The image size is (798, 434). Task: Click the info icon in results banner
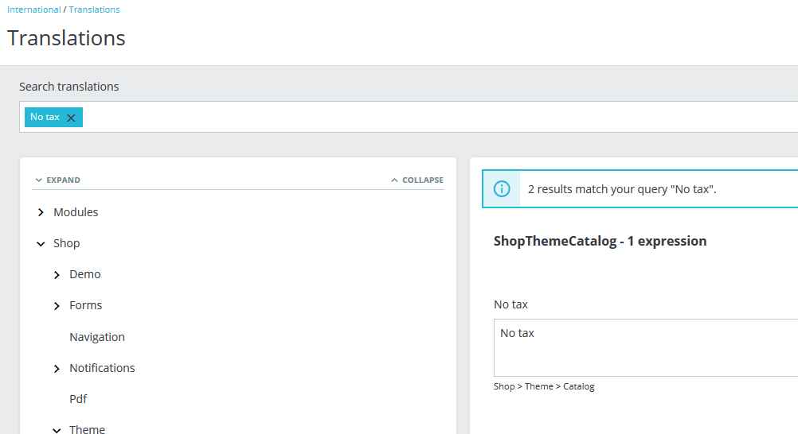click(502, 189)
